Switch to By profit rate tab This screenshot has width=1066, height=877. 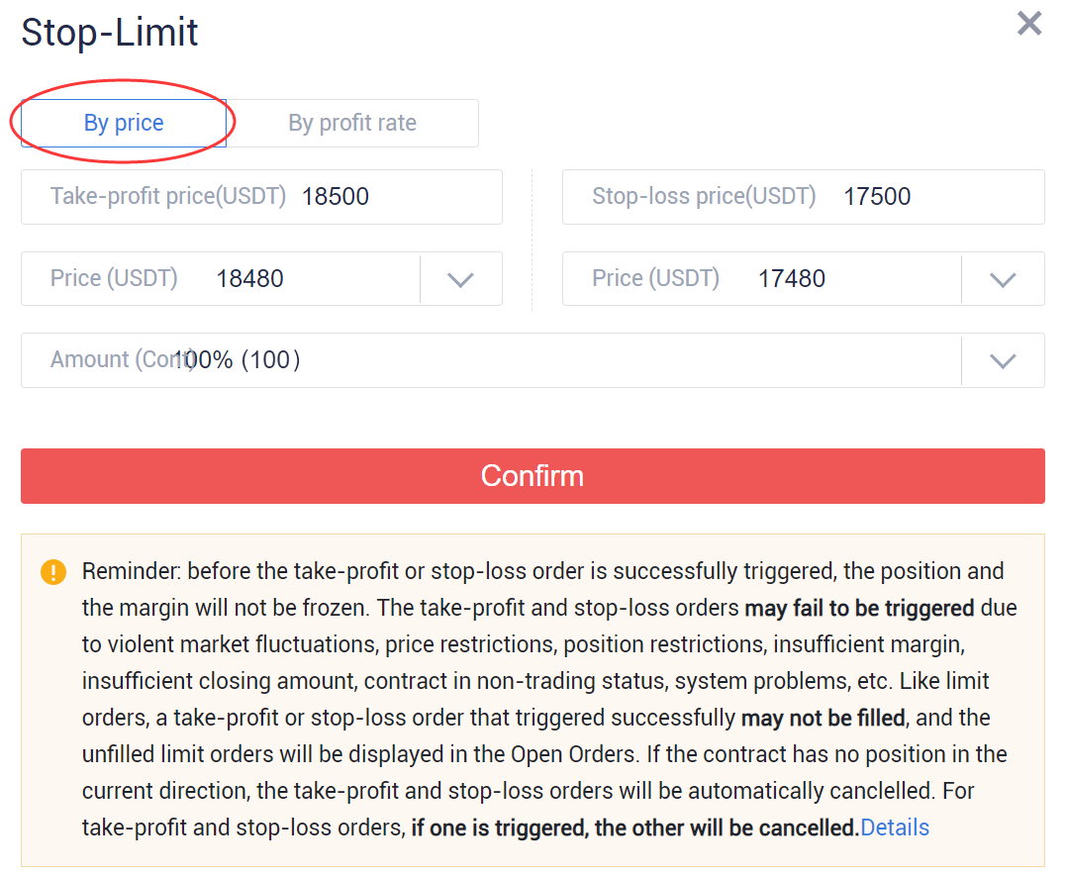(352, 123)
